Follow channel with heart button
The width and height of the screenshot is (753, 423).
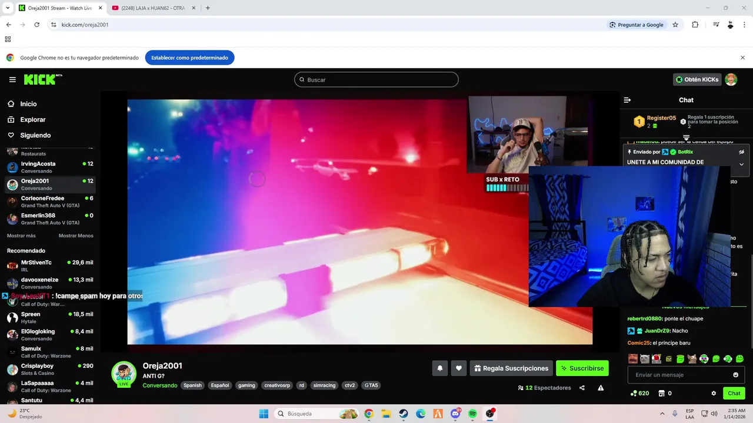pyautogui.click(x=459, y=368)
